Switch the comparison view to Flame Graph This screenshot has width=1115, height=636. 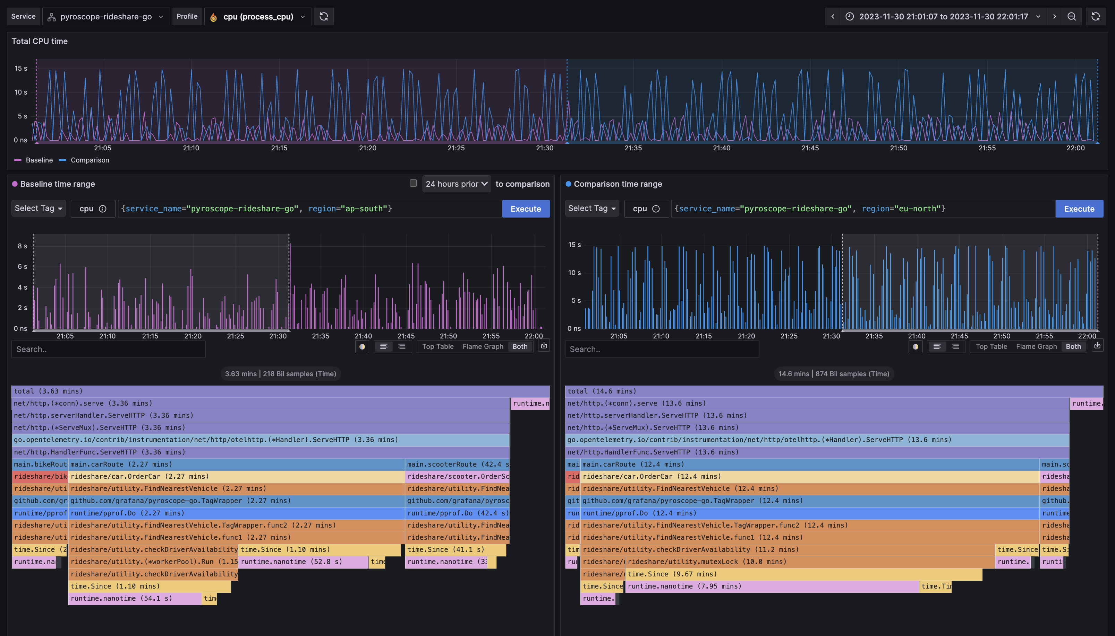1036,346
